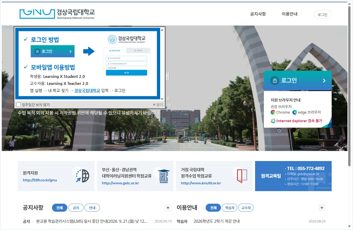The width and height of the screenshot is (353, 230).
Task: Click the 이메일: gelc@gnu.ac.kr text
Action: [303, 174]
